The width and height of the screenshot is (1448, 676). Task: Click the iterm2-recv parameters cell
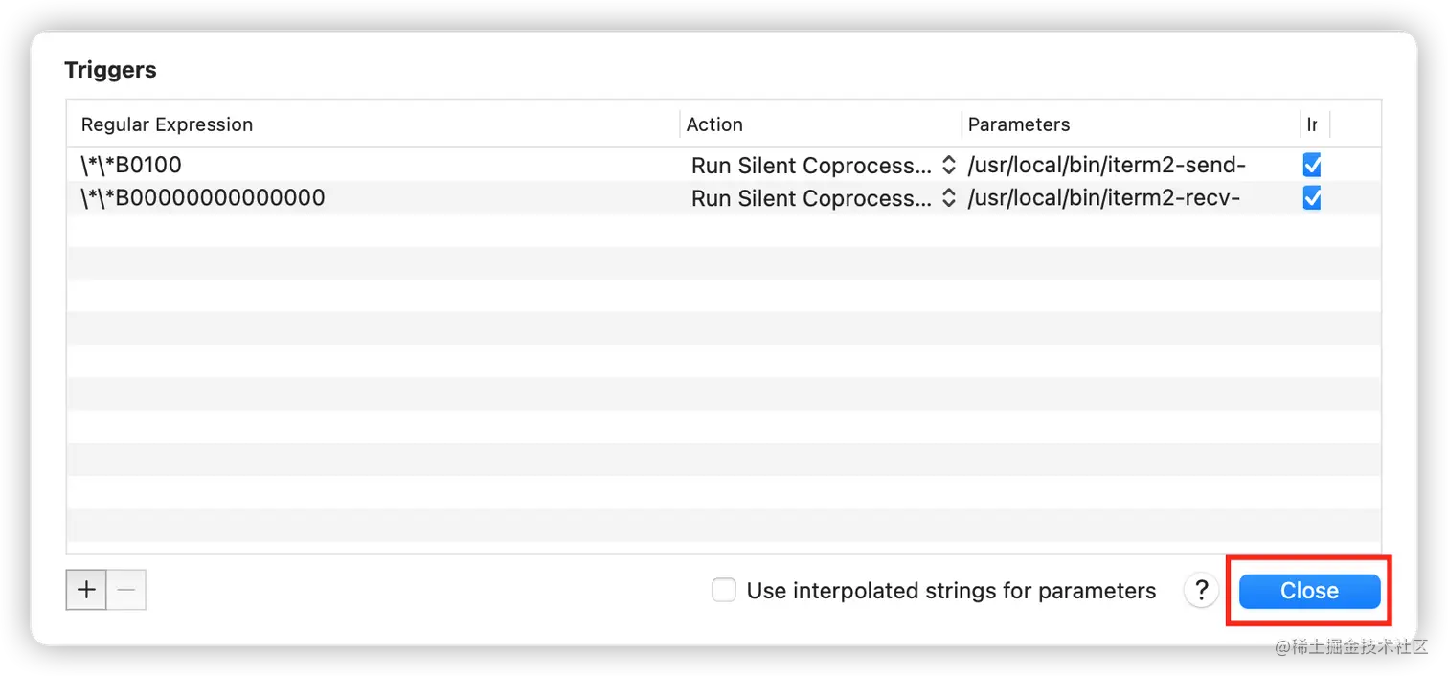pyautogui.click(x=1104, y=198)
